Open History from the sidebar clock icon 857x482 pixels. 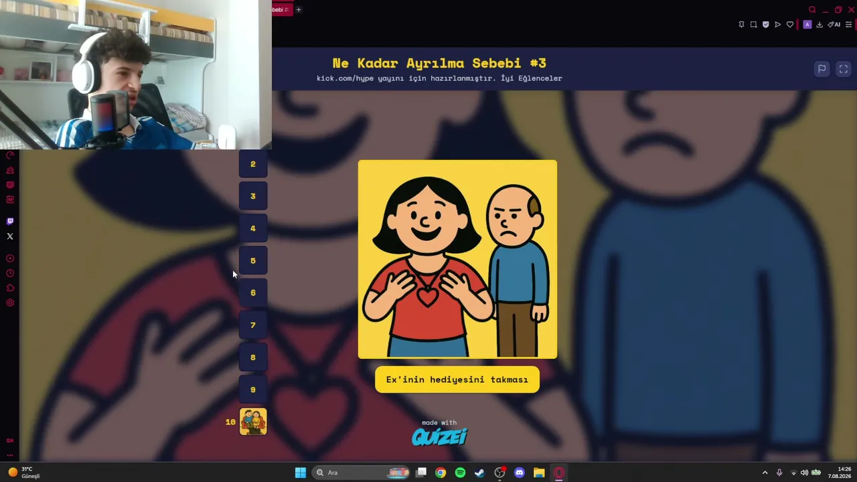[x=10, y=273]
